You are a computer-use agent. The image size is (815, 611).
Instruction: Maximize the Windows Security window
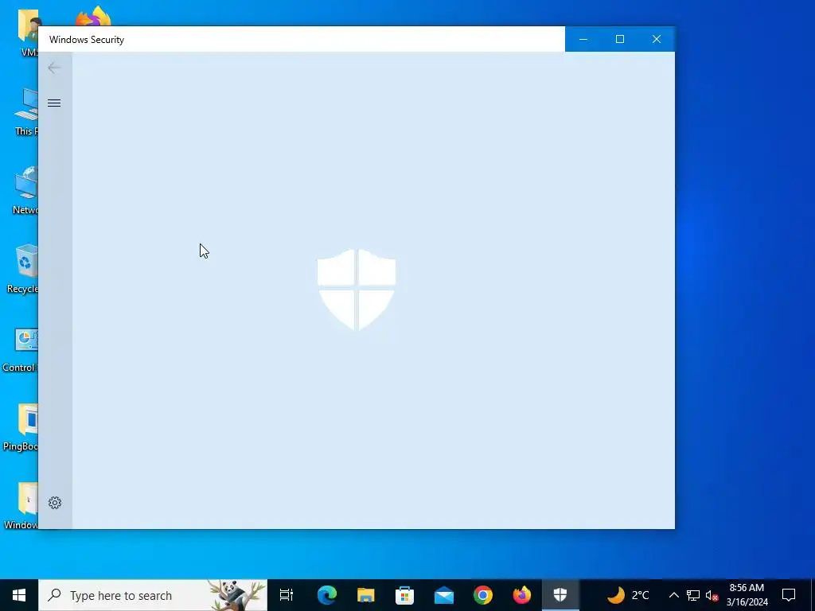[x=619, y=39]
